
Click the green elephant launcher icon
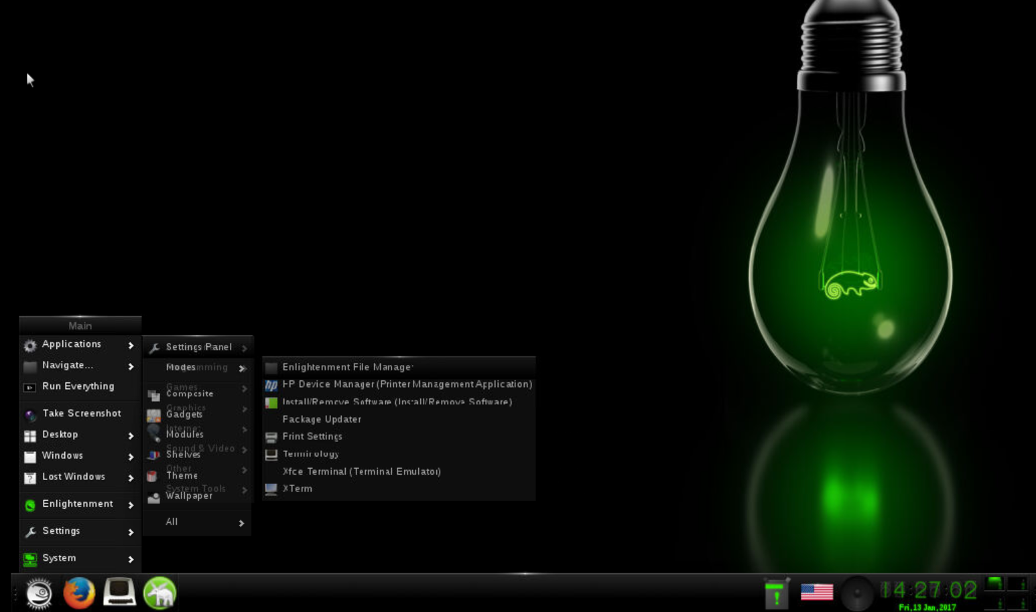pyautogui.click(x=159, y=593)
